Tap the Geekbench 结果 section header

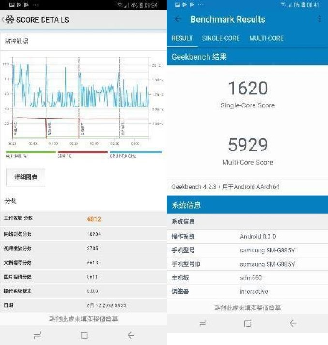[247, 57]
